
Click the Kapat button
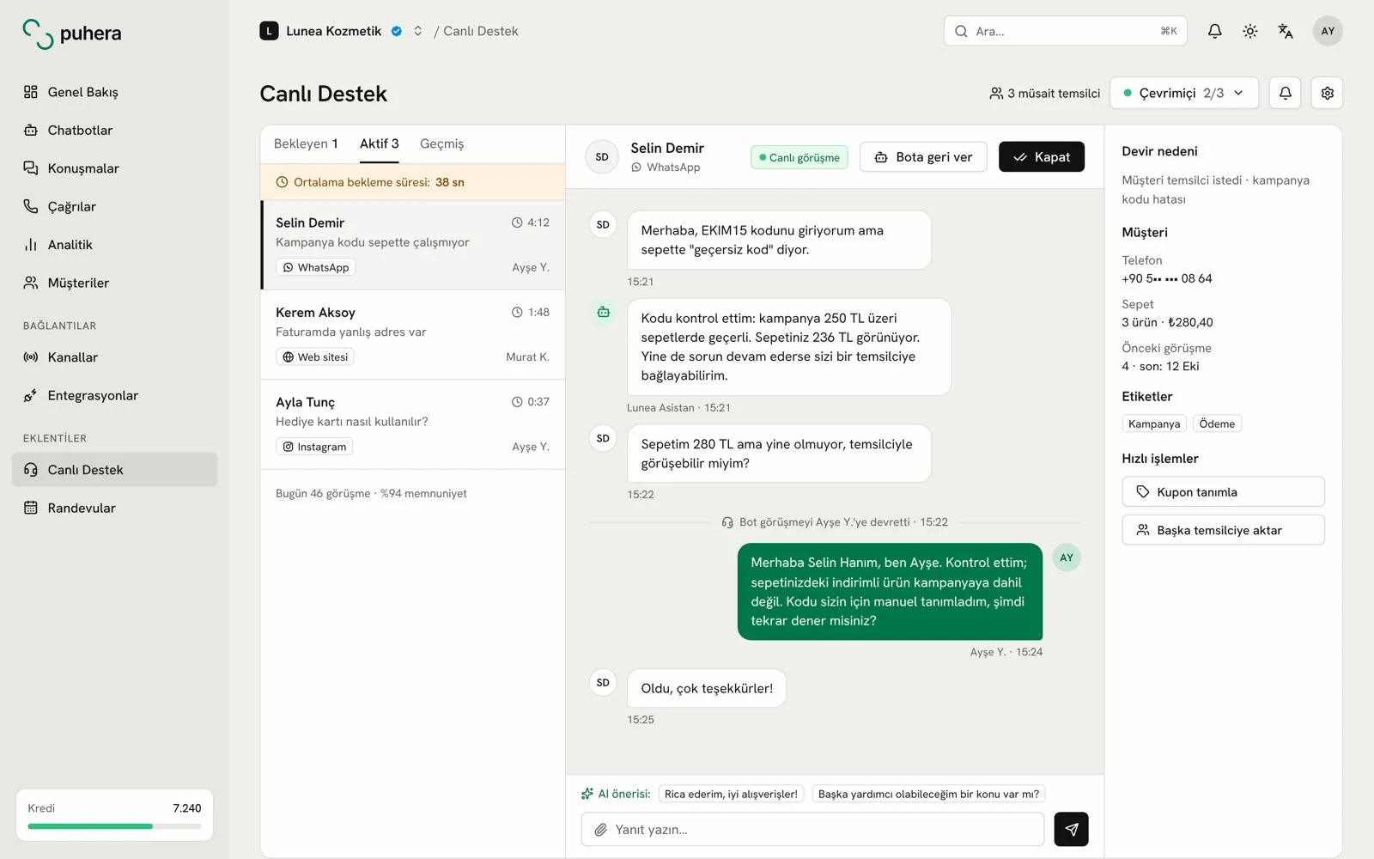pos(1041,157)
